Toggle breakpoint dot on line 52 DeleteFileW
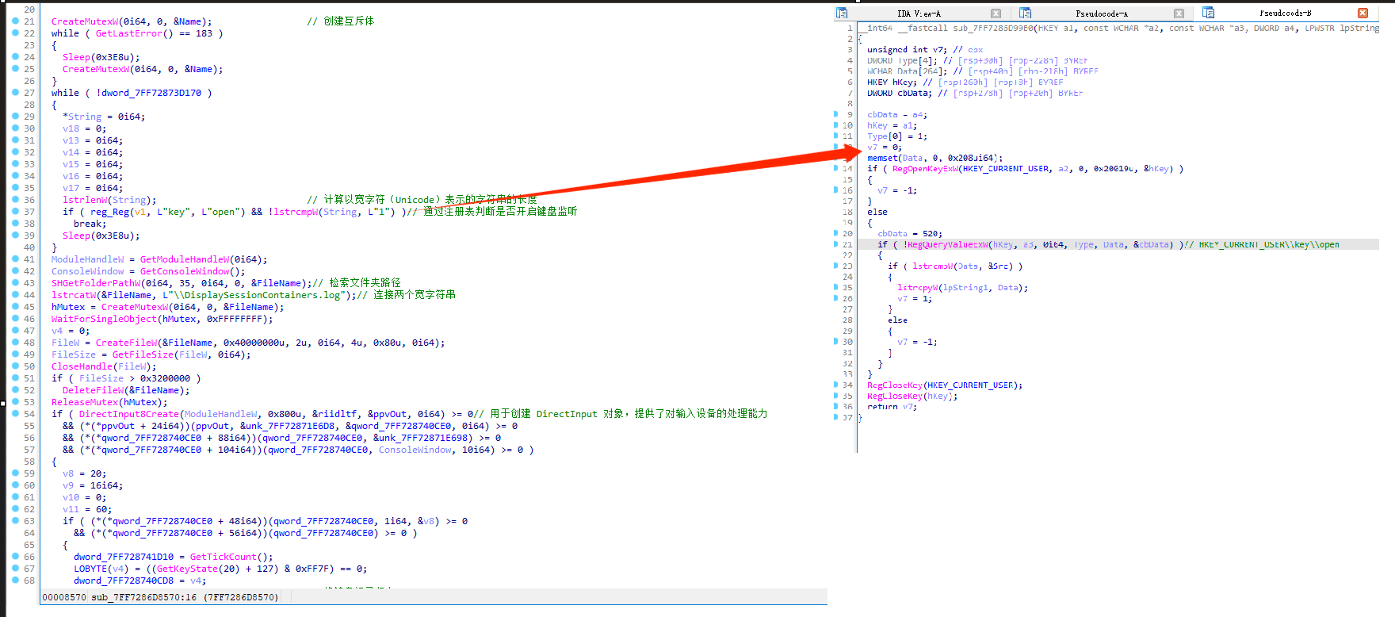This screenshot has height=617, width=1395. [x=15, y=390]
